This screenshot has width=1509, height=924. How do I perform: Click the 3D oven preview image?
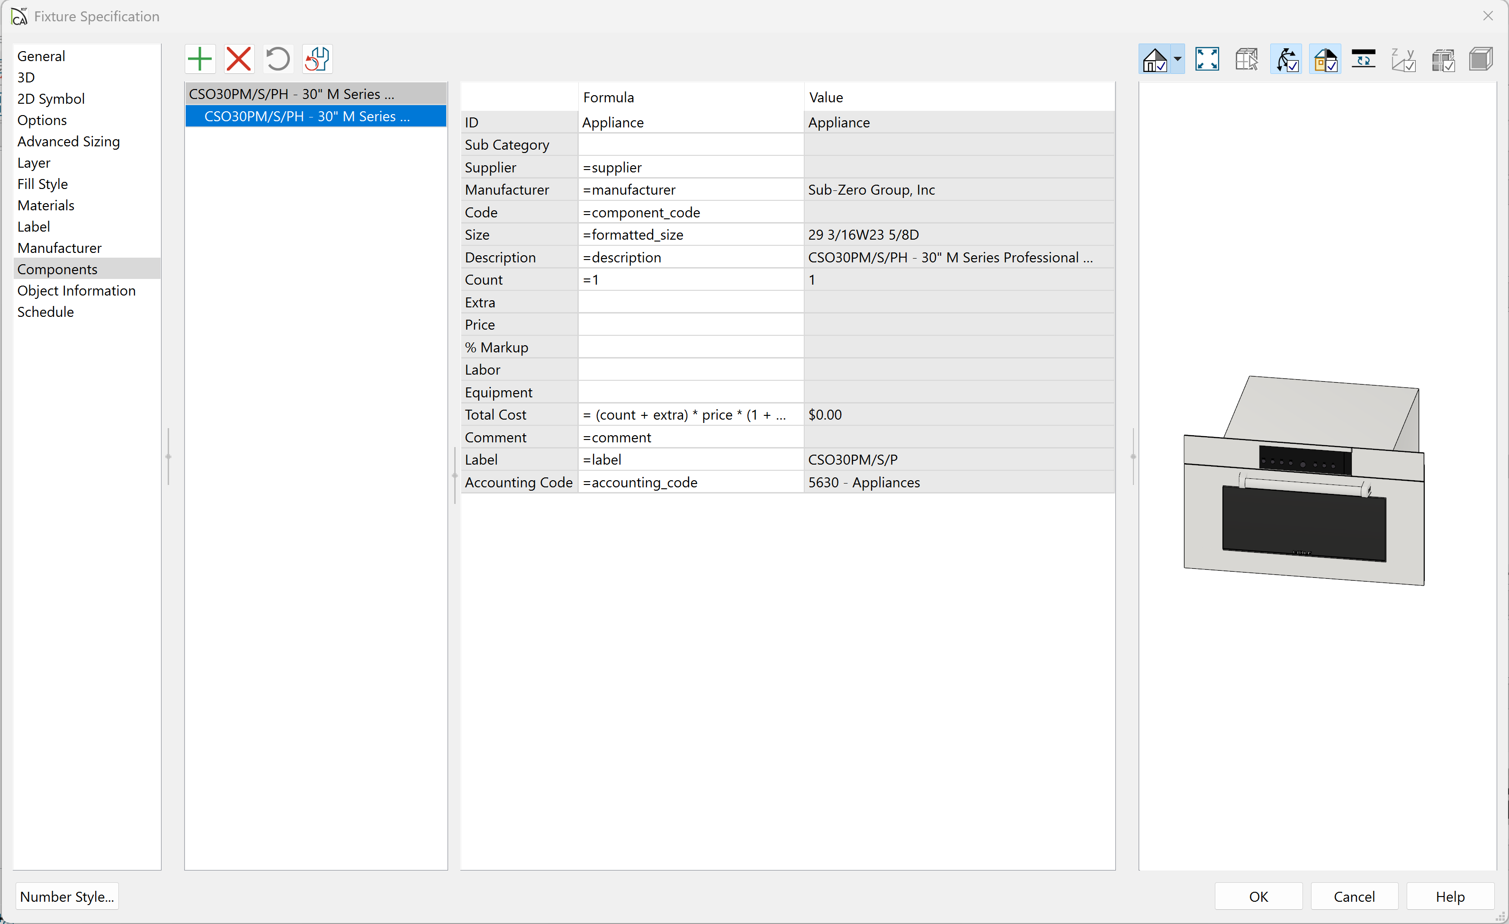1303,481
